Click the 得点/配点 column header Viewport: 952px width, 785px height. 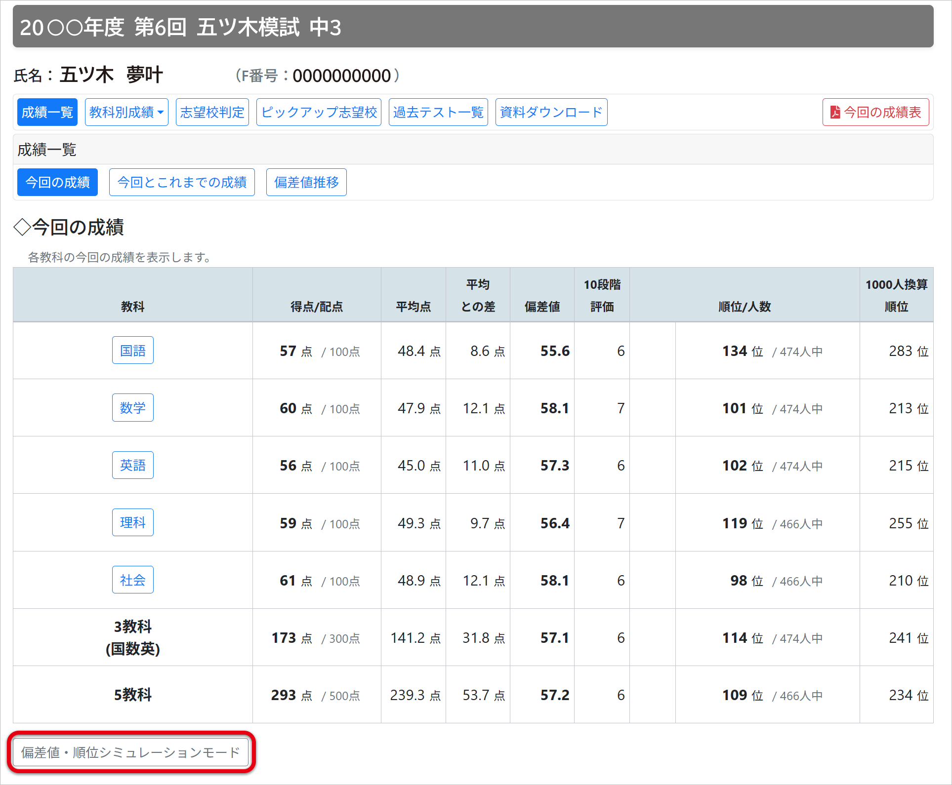[316, 307]
